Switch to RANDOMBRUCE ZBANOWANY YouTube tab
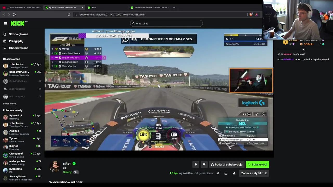This screenshot has height=187, width=333. coord(22,8)
